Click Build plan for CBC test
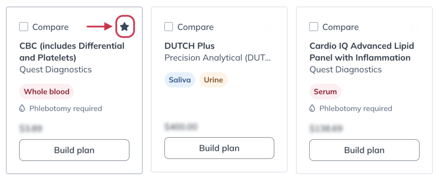The image size is (438, 179). [x=74, y=150]
